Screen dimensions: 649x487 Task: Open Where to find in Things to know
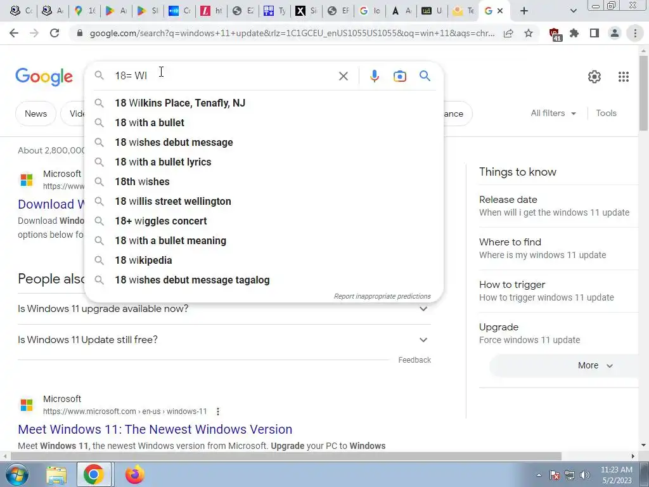tap(558, 249)
